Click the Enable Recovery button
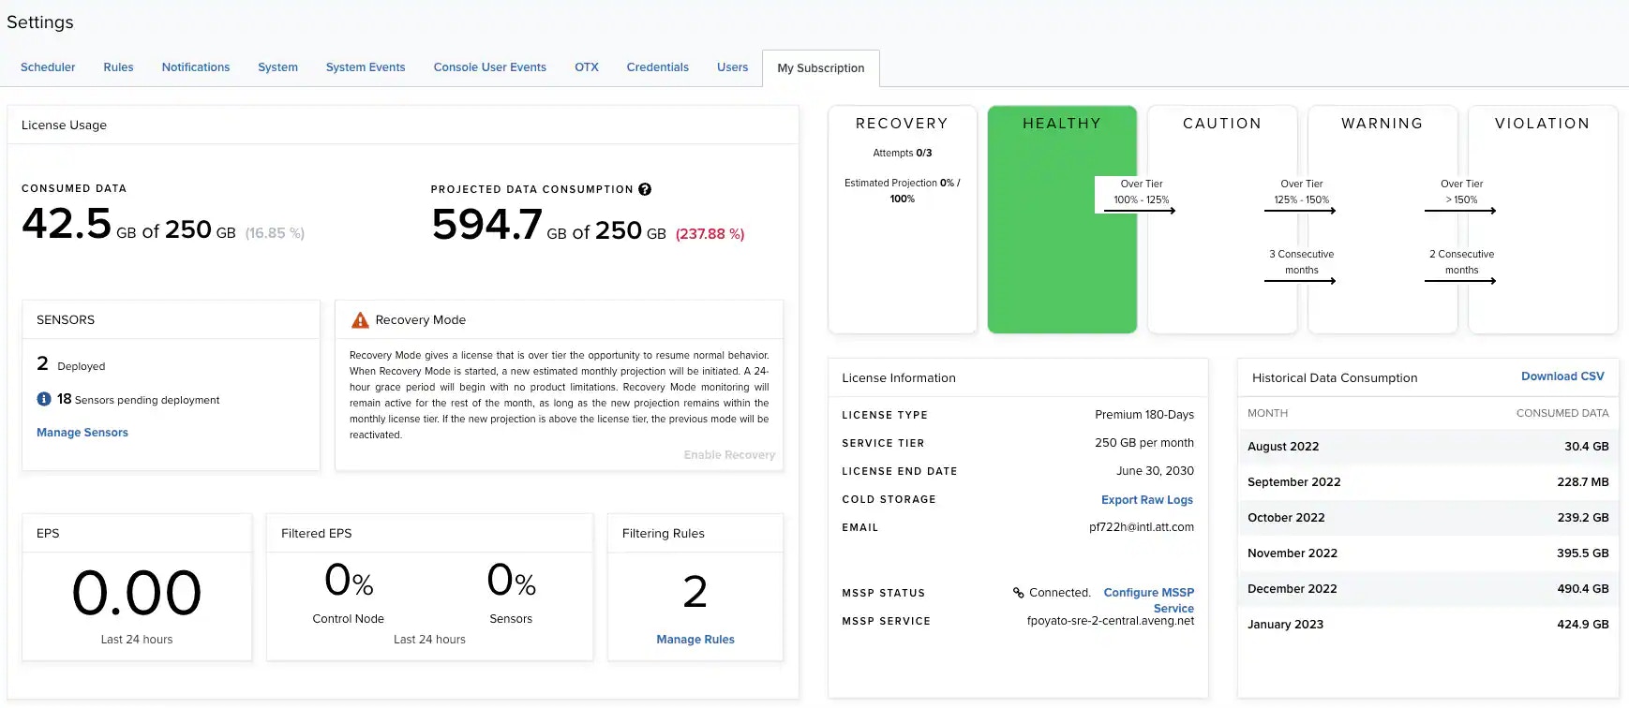1629x708 pixels. click(x=729, y=455)
